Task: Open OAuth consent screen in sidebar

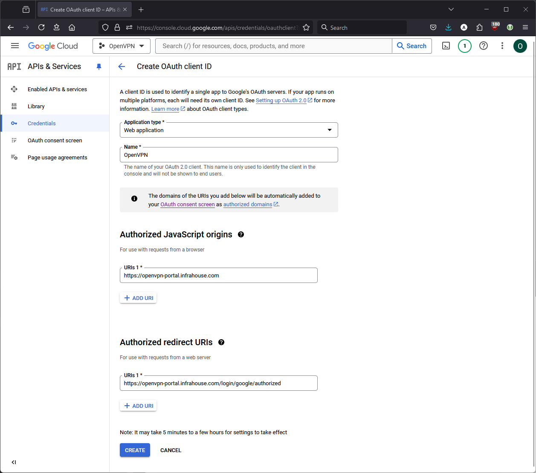Action: pyautogui.click(x=55, y=140)
